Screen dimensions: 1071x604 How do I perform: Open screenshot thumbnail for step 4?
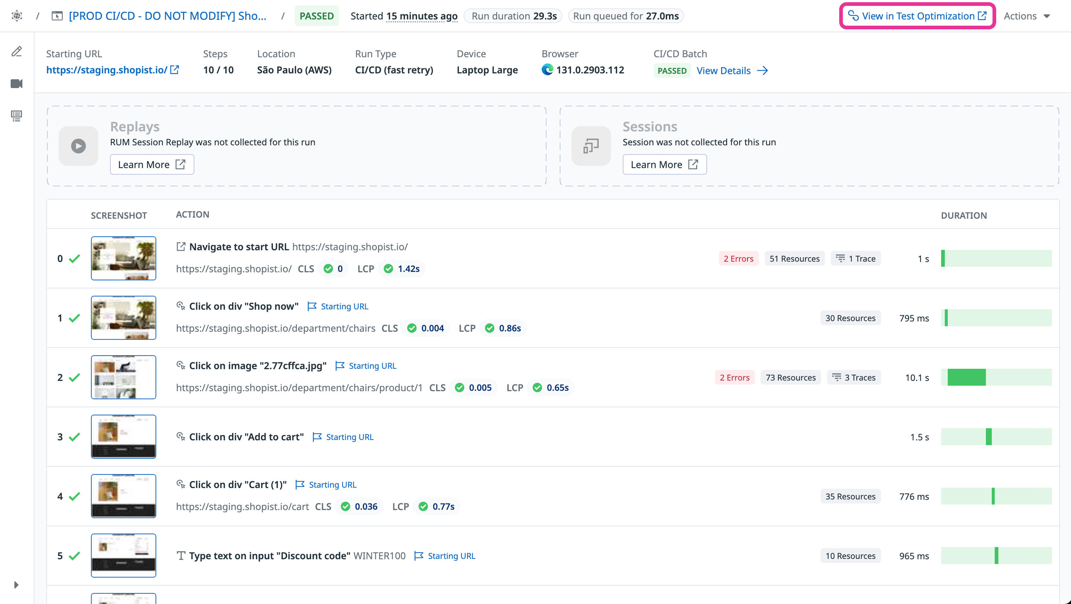coord(124,496)
